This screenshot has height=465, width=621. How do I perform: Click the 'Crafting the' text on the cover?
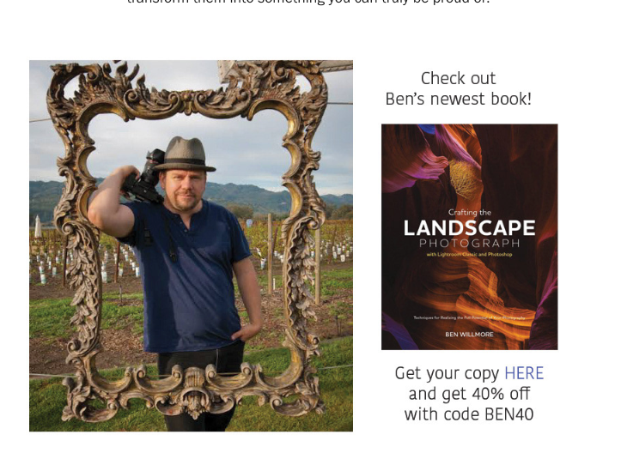point(469,213)
